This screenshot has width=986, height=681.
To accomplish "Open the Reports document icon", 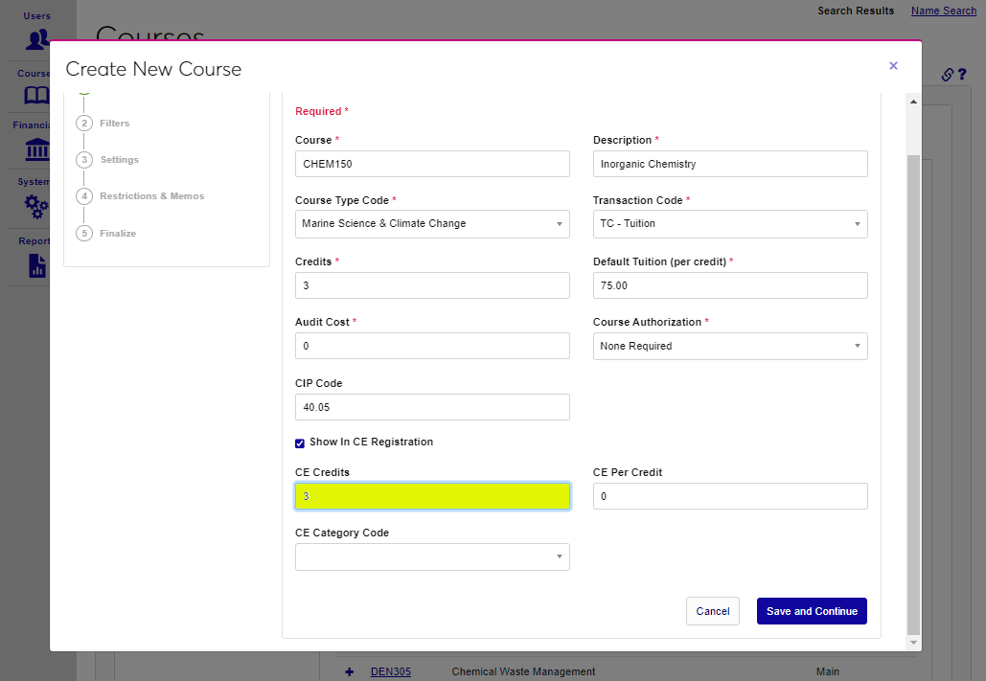I will click(36, 265).
